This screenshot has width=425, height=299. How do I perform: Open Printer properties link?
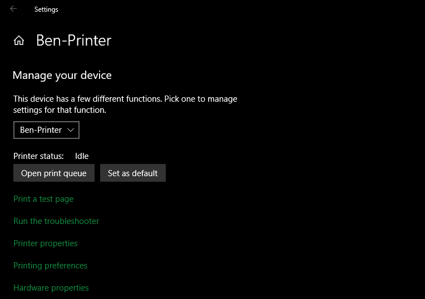pyautogui.click(x=46, y=243)
